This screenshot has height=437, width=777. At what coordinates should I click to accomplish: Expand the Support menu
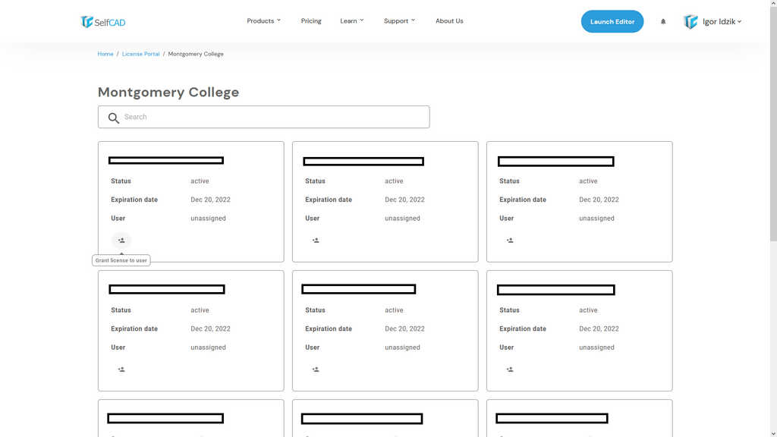(399, 20)
